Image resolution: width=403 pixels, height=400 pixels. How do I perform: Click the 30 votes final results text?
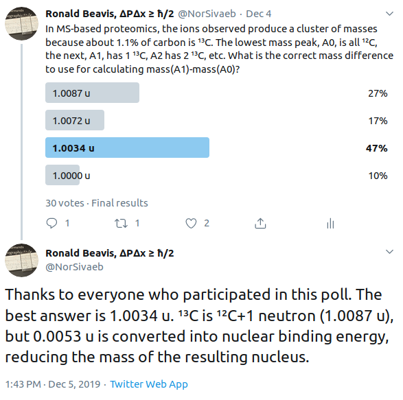pyautogui.click(x=97, y=203)
